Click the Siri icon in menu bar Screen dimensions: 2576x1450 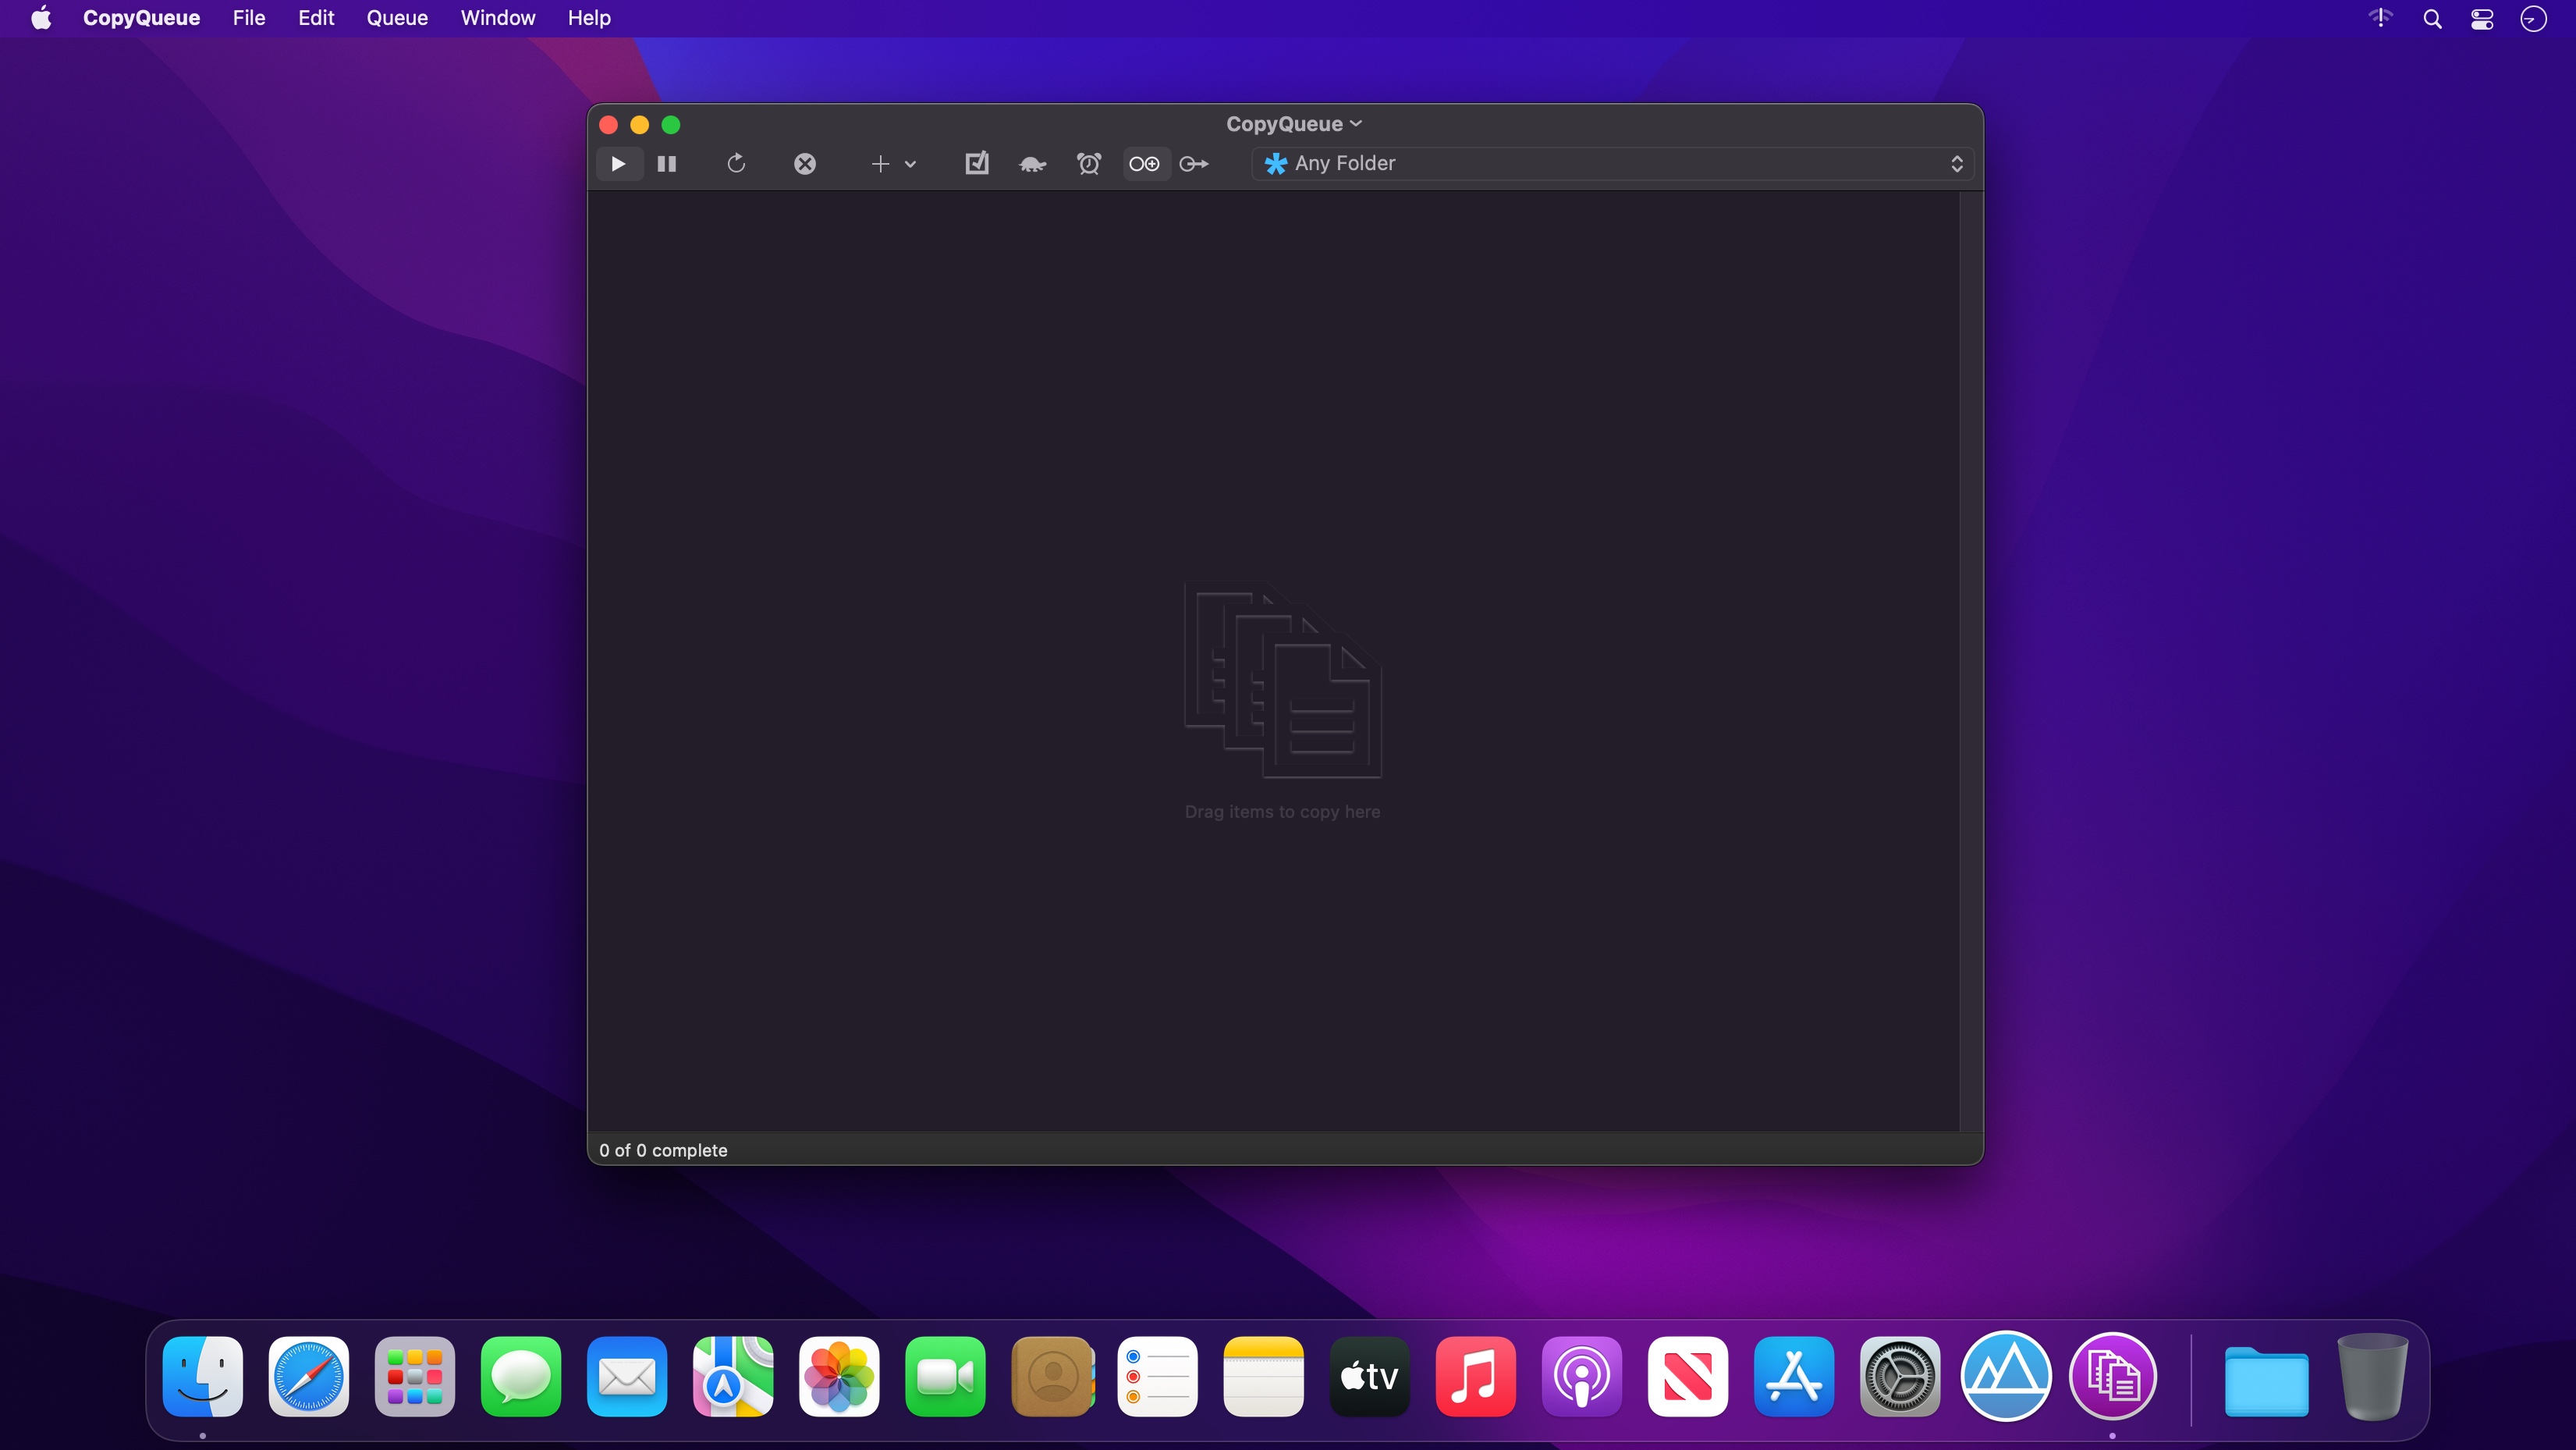pyautogui.click(x=2533, y=19)
